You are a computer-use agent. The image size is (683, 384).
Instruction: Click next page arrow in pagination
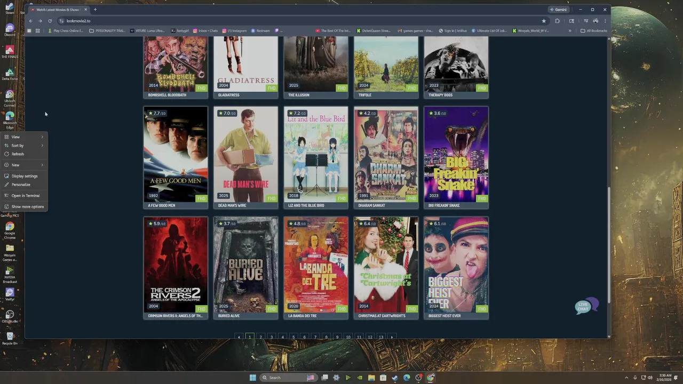pos(392,337)
